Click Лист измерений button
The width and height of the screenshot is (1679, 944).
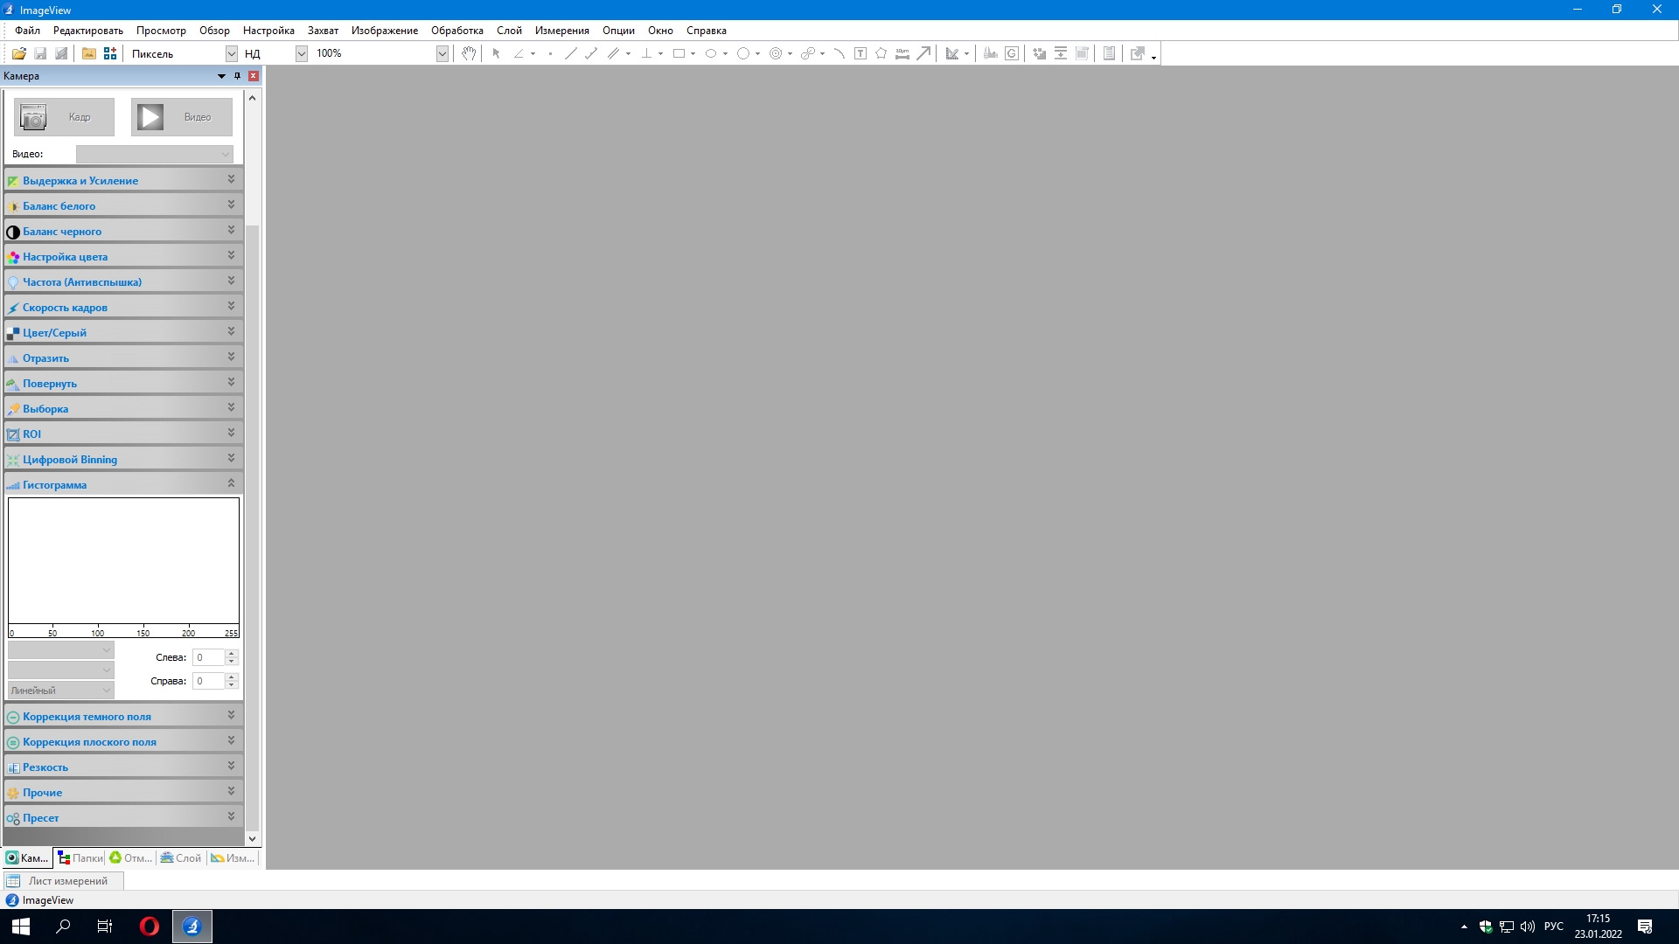tap(63, 881)
